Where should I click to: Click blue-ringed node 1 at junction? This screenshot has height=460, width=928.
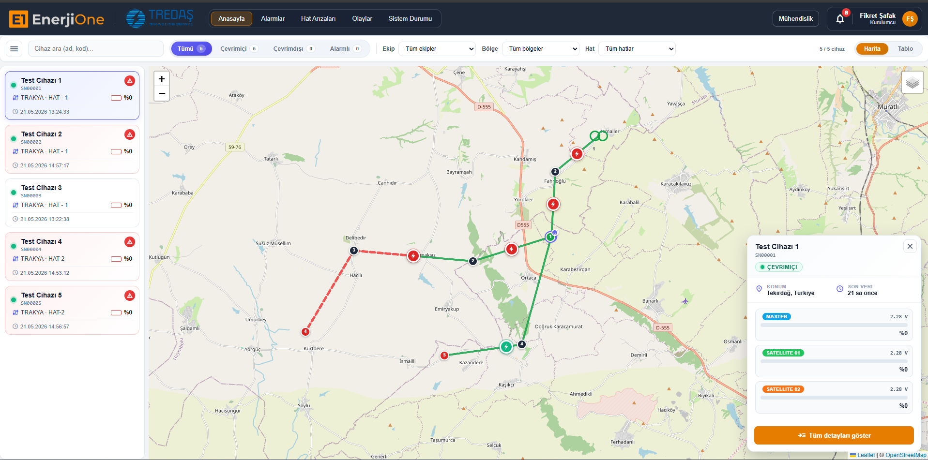tap(550, 237)
